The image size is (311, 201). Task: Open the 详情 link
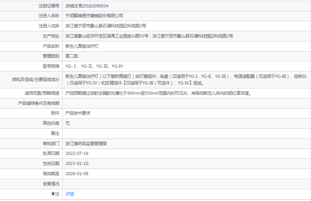[x=70, y=194]
